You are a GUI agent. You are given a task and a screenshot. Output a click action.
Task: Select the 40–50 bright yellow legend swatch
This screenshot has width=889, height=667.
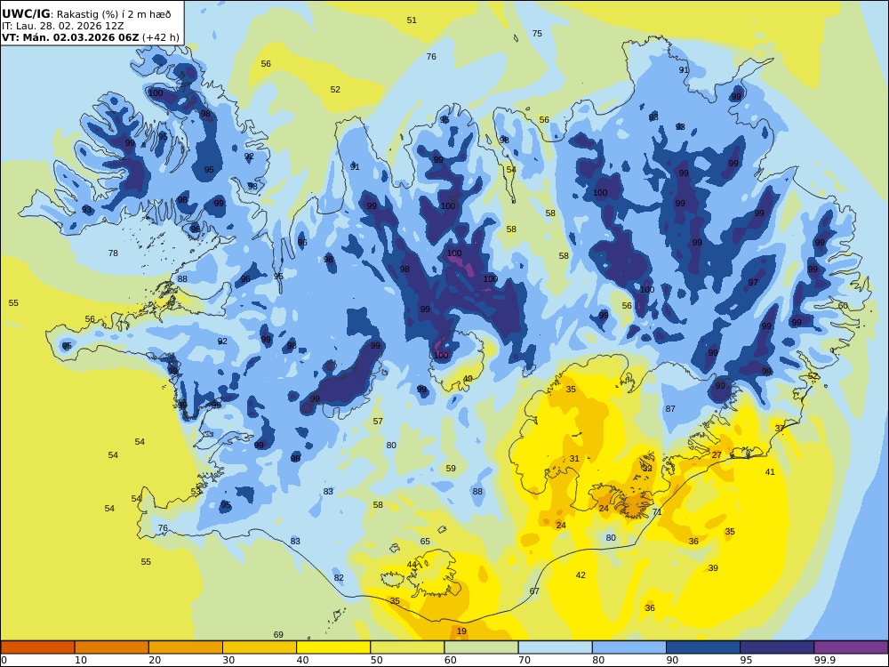(x=333, y=647)
